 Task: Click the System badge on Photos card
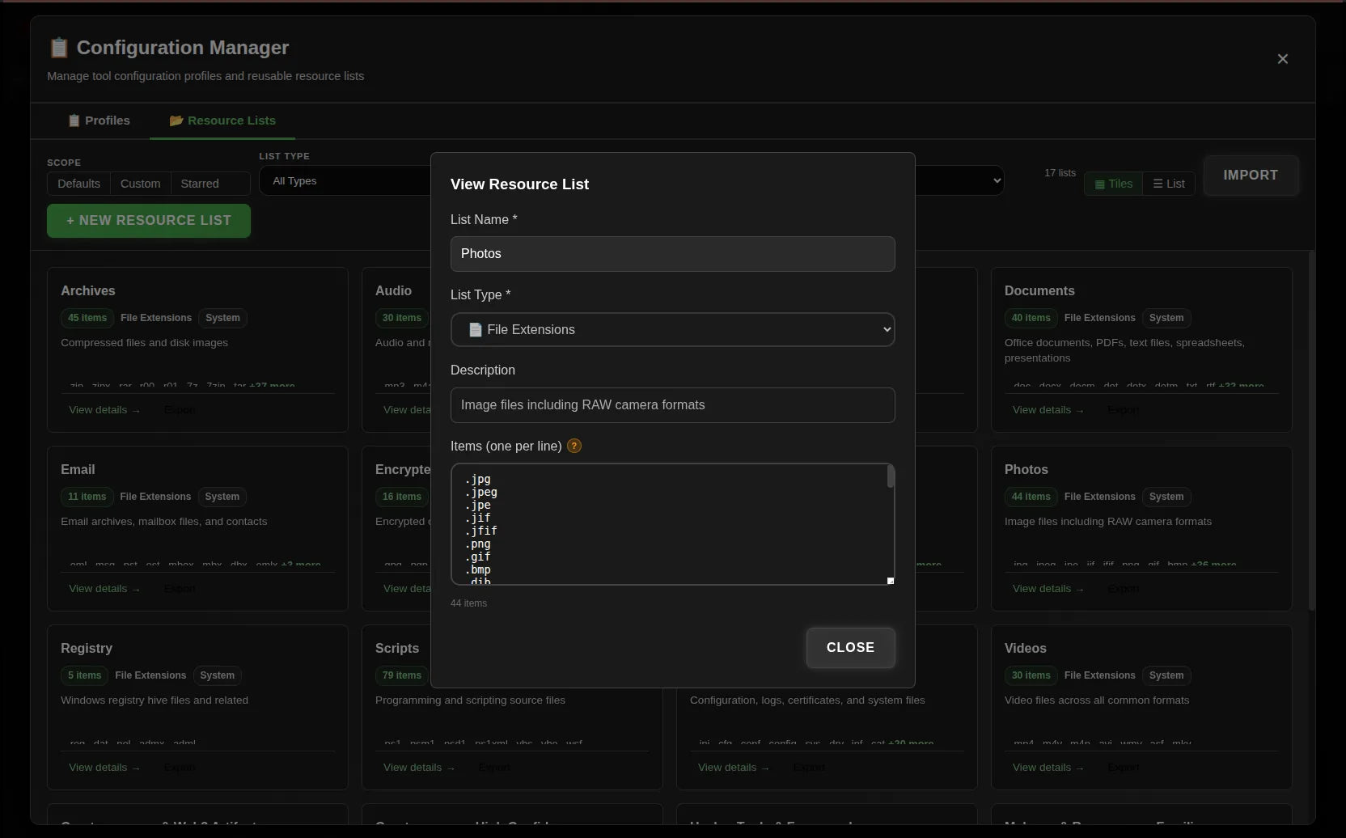pyautogui.click(x=1166, y=497)
